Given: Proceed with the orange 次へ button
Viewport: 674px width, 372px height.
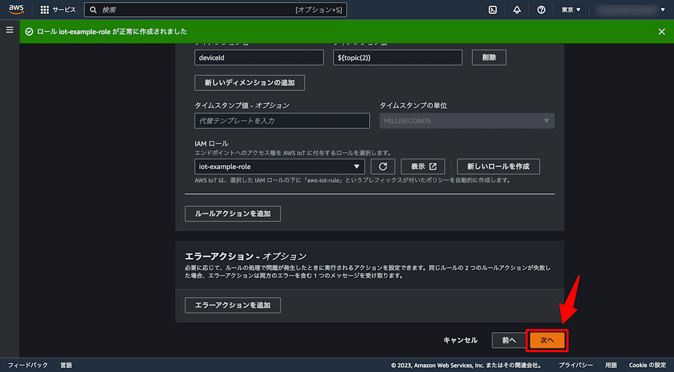Looking at the screenshot, I should tap(547, 341).
